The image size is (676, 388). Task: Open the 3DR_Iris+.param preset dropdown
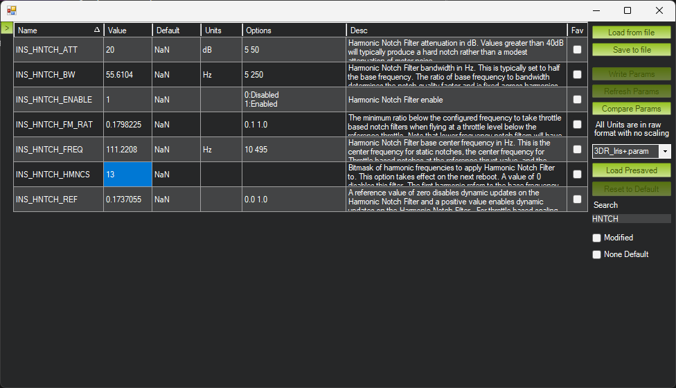pyautogui.click(x=665, y=151)
